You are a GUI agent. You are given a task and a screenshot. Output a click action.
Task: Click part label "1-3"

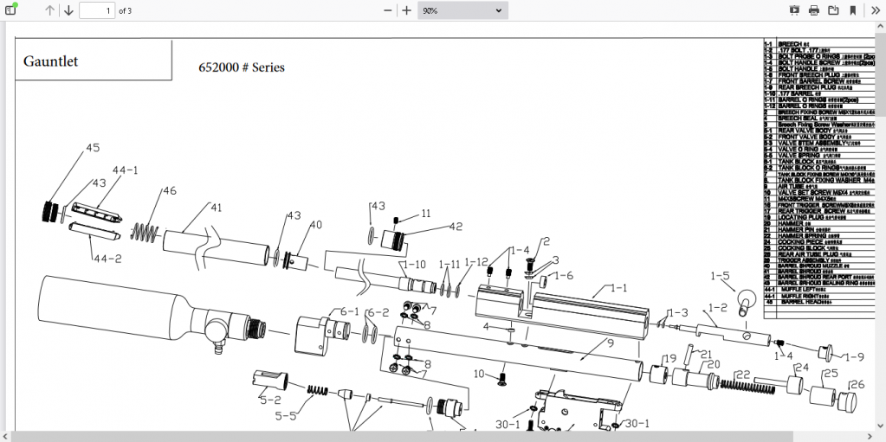679,313
